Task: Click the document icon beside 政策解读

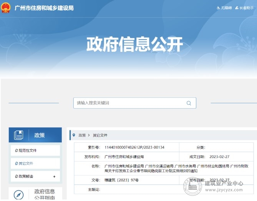Action: (x=17, y=176)
